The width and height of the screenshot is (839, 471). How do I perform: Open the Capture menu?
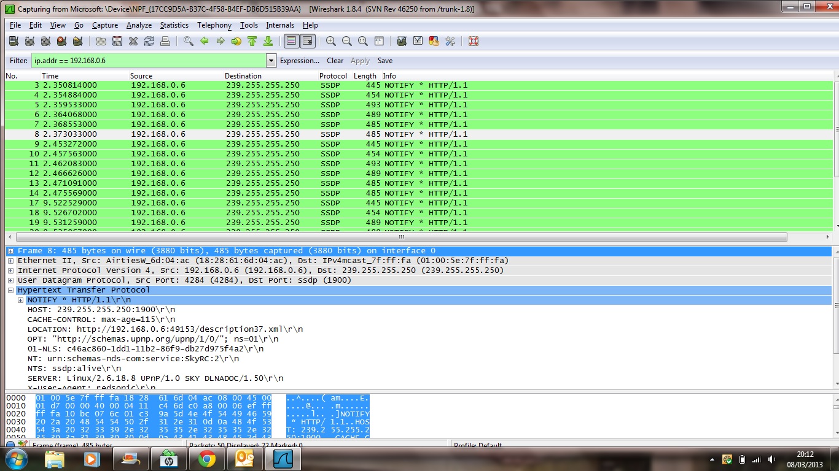[105, 25]
